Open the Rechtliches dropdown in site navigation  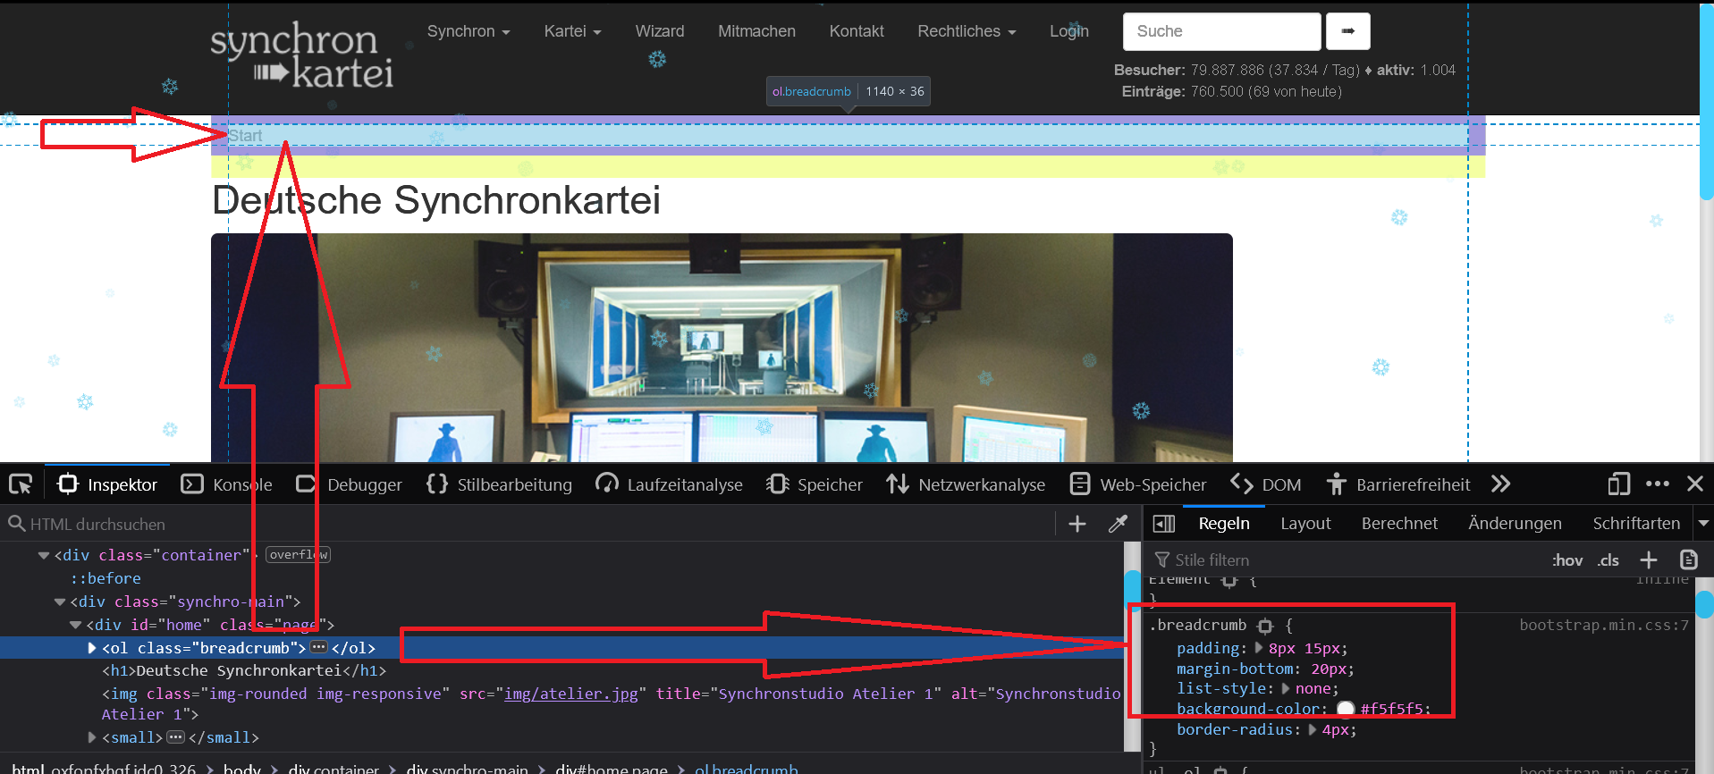pos(967,31)
